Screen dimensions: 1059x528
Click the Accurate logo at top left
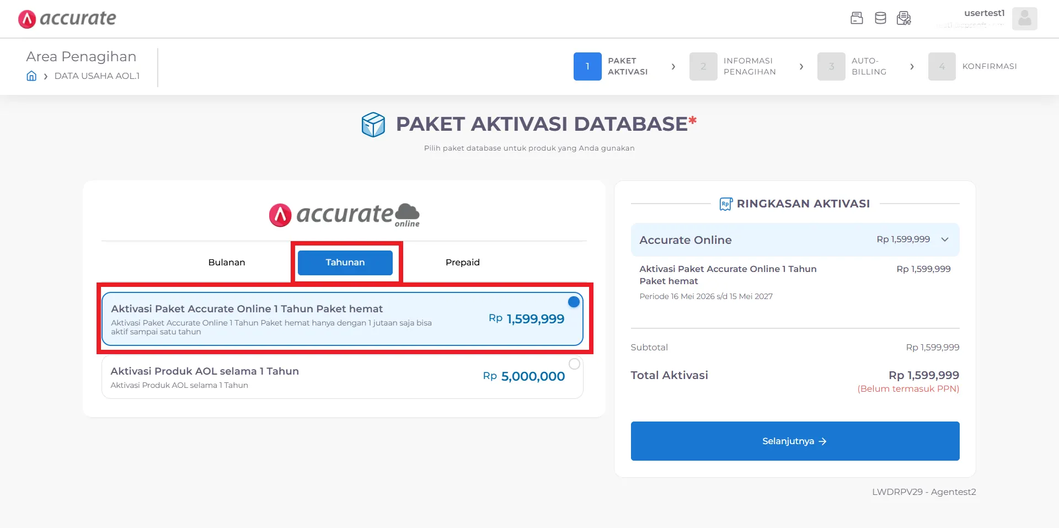tap(67, 19)
